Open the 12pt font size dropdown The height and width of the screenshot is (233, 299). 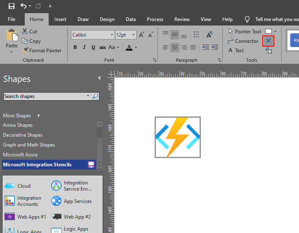click(133, 35)
